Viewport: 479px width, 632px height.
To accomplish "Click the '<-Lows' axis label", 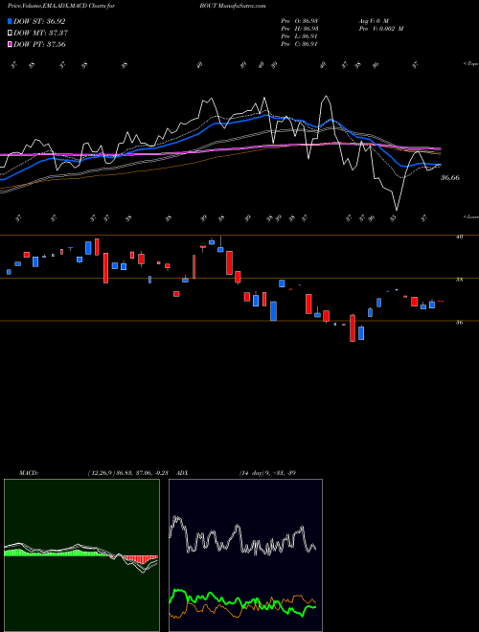I will pyautogui.click(x=470, y=216).
